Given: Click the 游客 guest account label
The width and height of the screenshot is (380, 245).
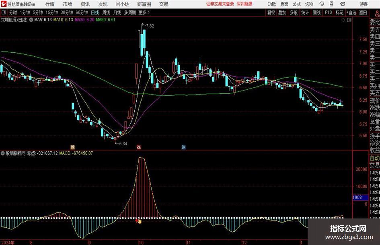Looking at the screenshot, I should pyautogui.click(x=364, y=4).
